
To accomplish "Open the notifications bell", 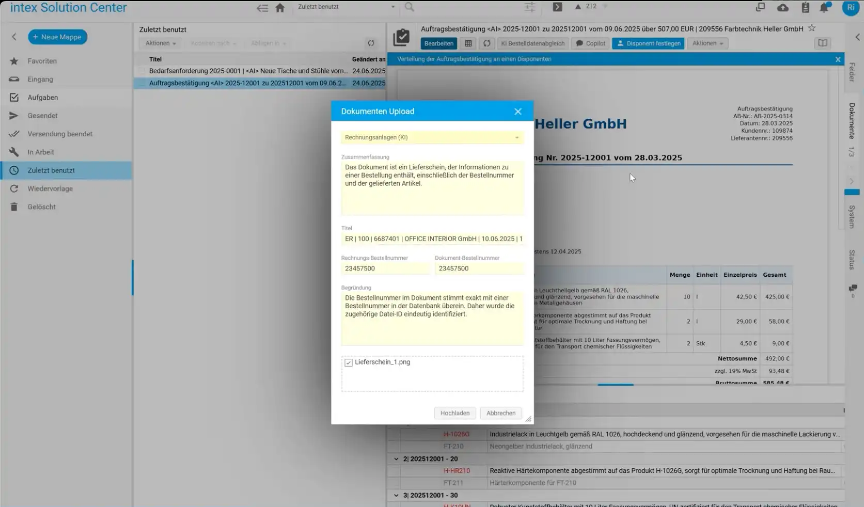I will 824,8.
